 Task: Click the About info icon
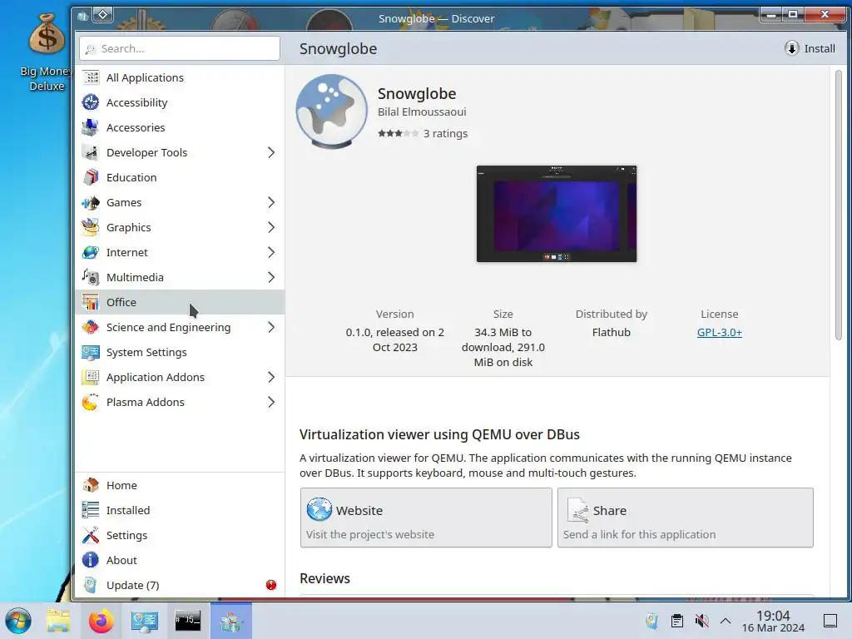tap(91, 560)
